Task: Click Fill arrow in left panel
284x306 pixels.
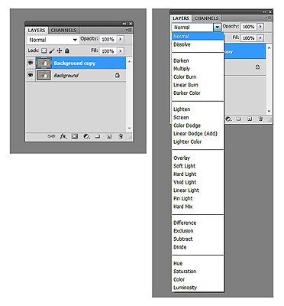Action: [x=120, y=51]
